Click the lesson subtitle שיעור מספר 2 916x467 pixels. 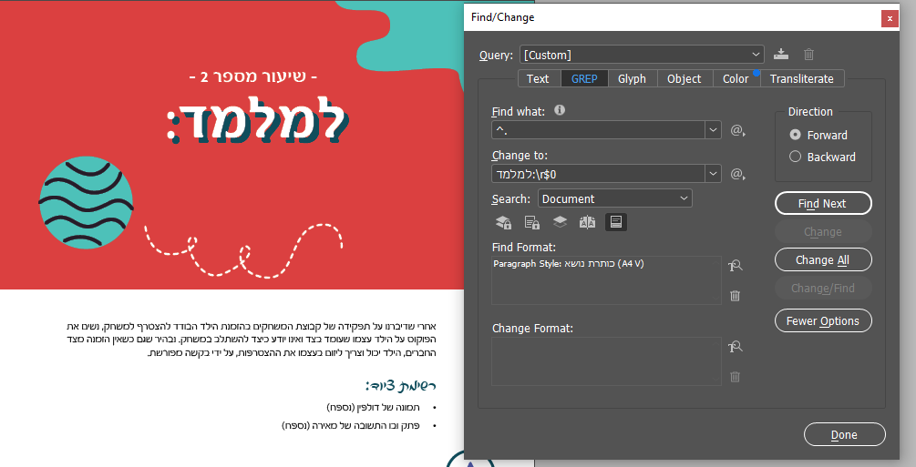coord(253,76)
